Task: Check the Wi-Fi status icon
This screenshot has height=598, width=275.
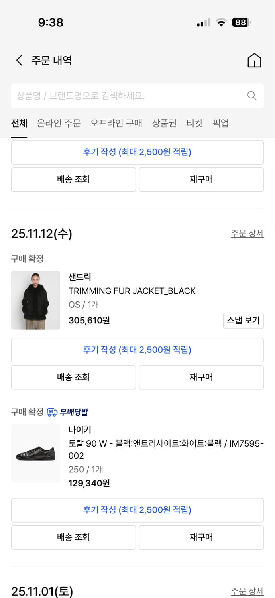Action: [x=221, y=22]
